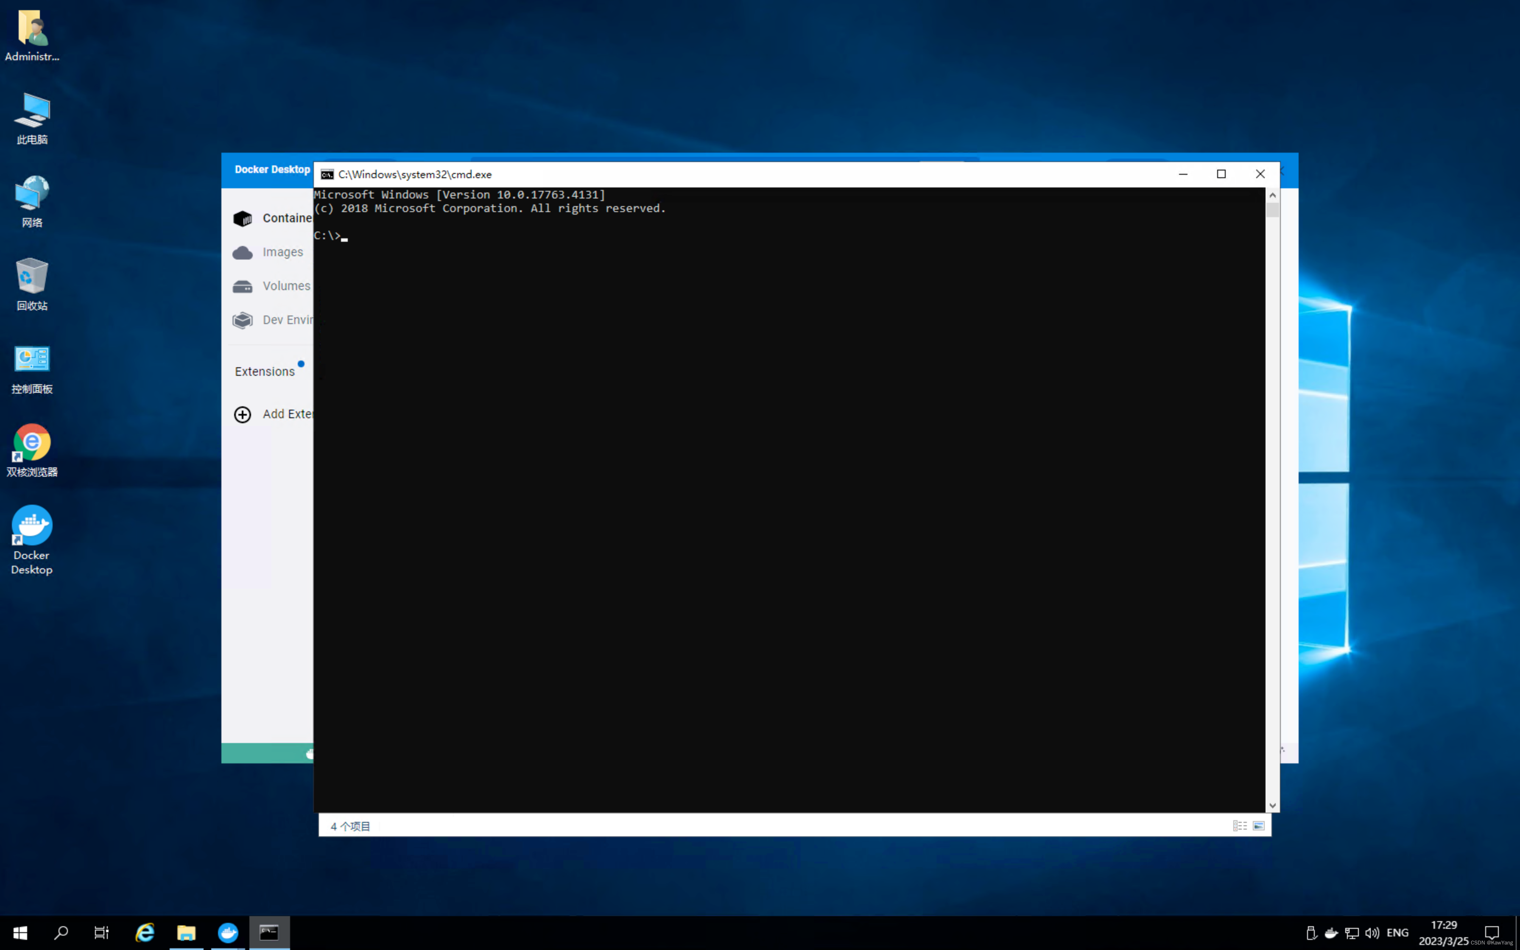Minimize the cmd.exe window
The width and height of the screenshot is (1520, 950).
coord(1183,174)
